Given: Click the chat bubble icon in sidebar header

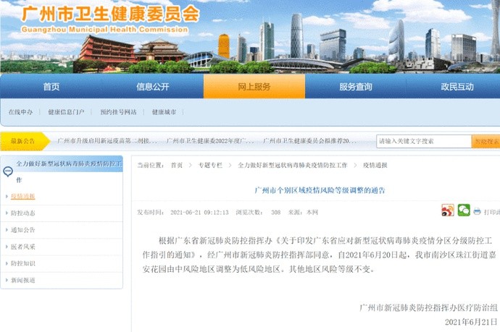Looking at the screenshot, I should 8,172.
